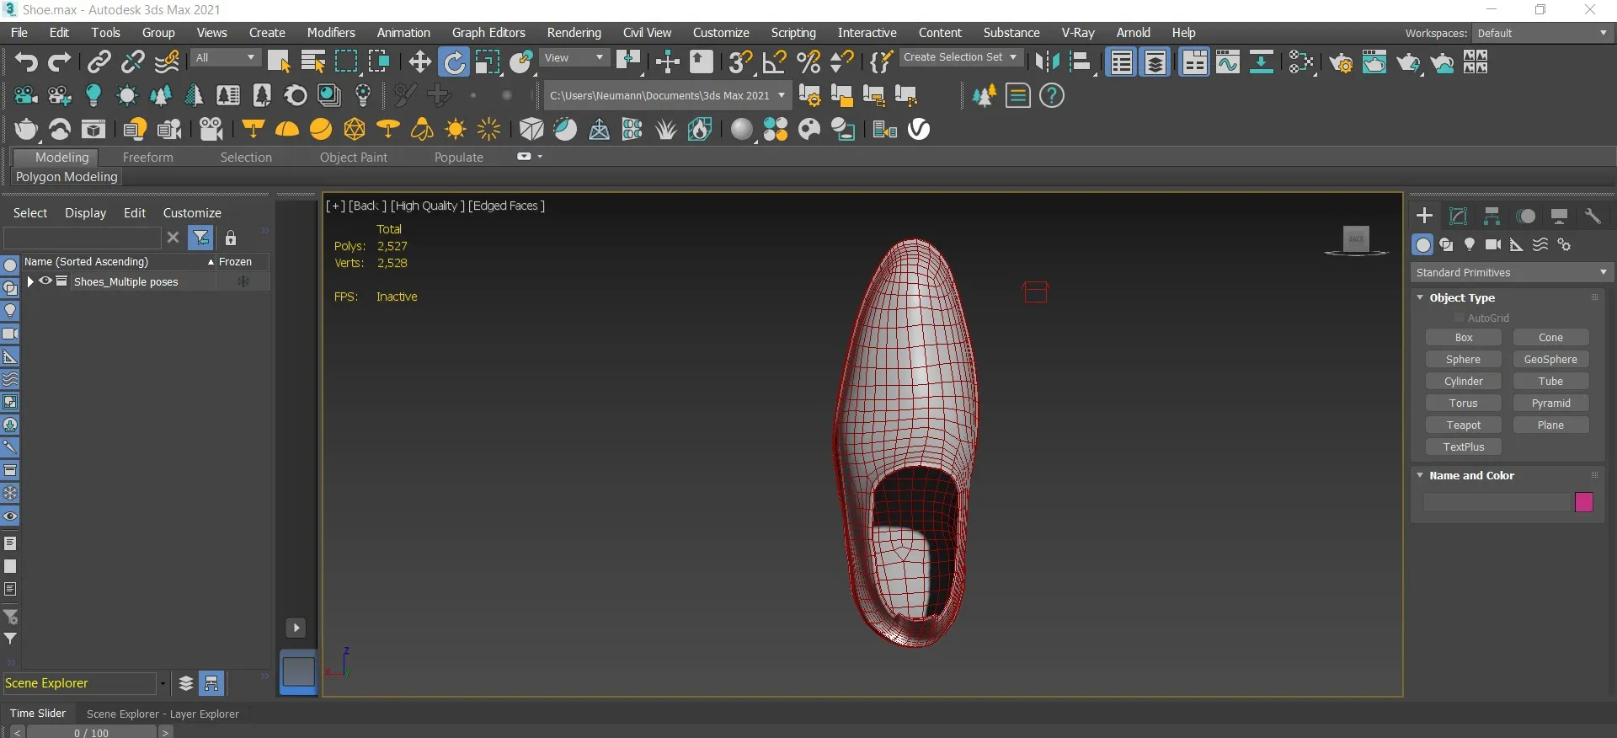Image resolution: width=1617 pixels, height=738 pixels.
Task: Click the TextPlus button
Action: point(1464,447)
